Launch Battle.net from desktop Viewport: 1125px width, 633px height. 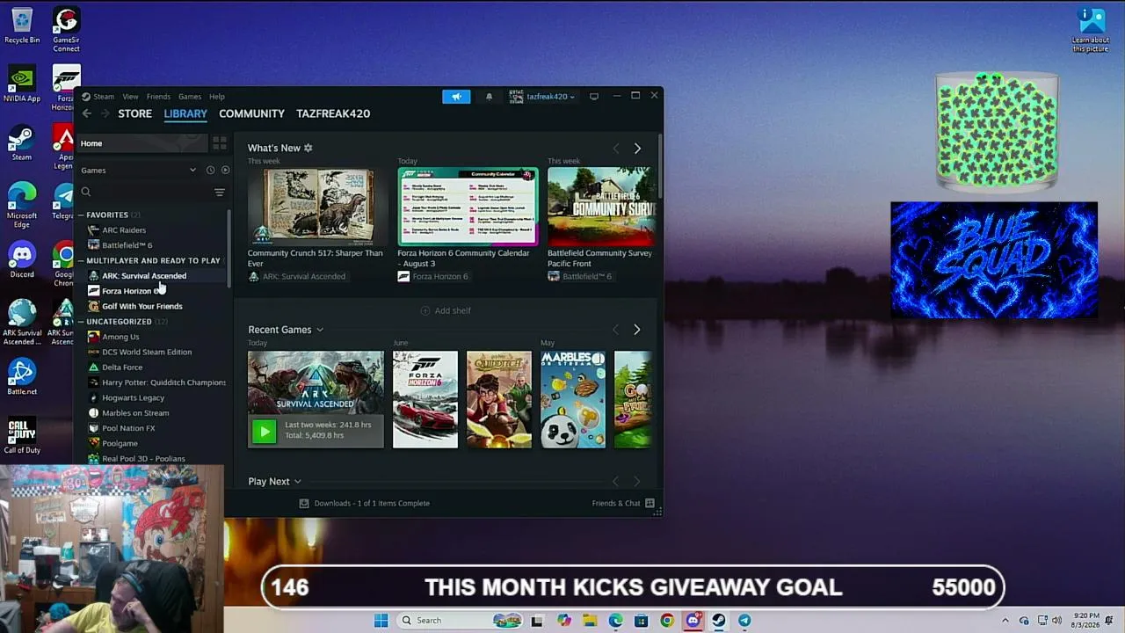(22, 377)
